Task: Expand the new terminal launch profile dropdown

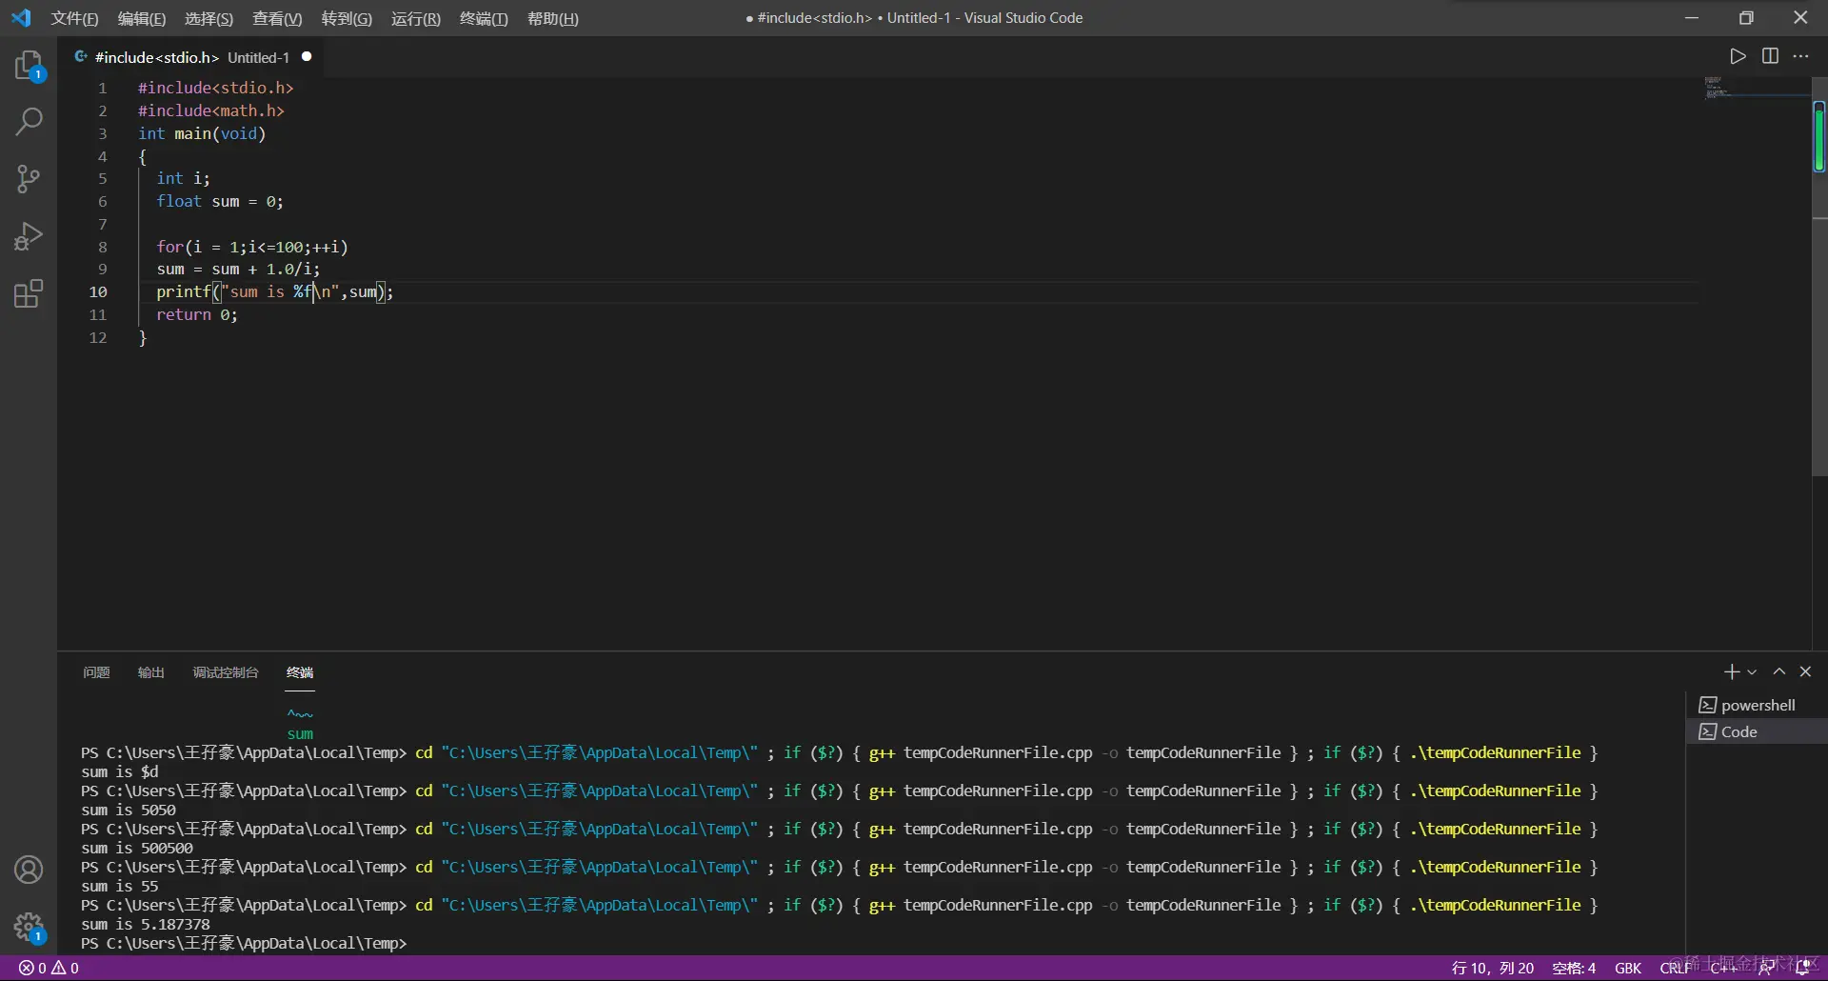Action: [1752, 672]
